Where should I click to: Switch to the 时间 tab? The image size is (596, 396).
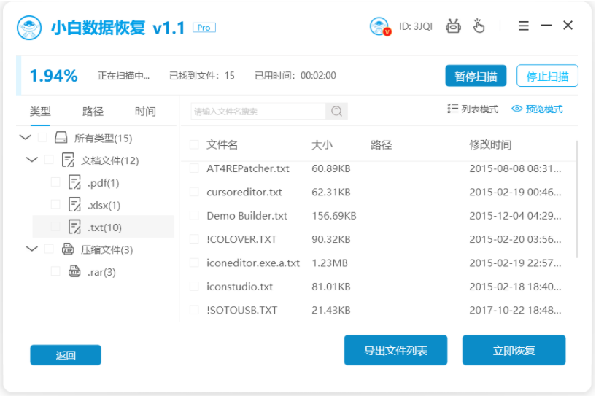(x=145, y=112)
